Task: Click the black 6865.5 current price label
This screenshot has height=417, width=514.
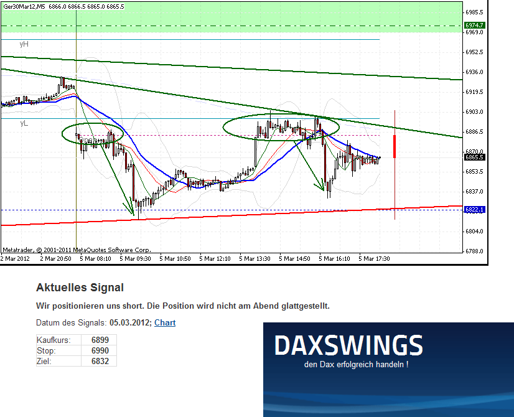Action: point(474,157)
